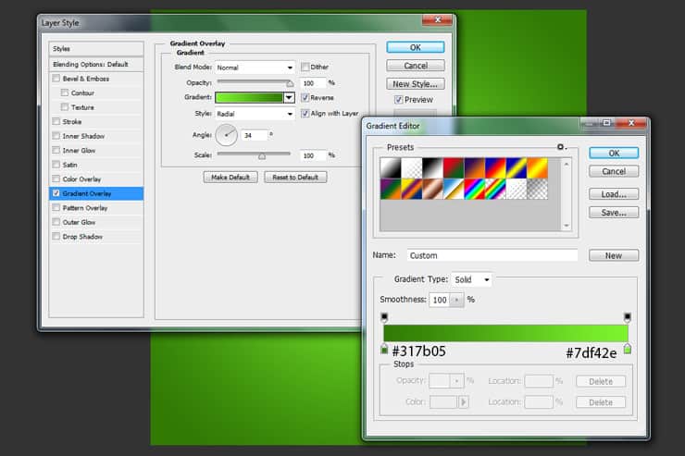
Task: Expand the gradient Style Radial dropdown
Action: point(255,114)
